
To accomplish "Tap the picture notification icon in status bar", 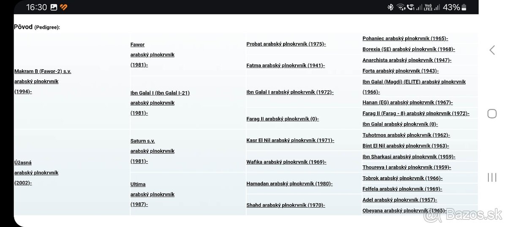I will [54, 7].
